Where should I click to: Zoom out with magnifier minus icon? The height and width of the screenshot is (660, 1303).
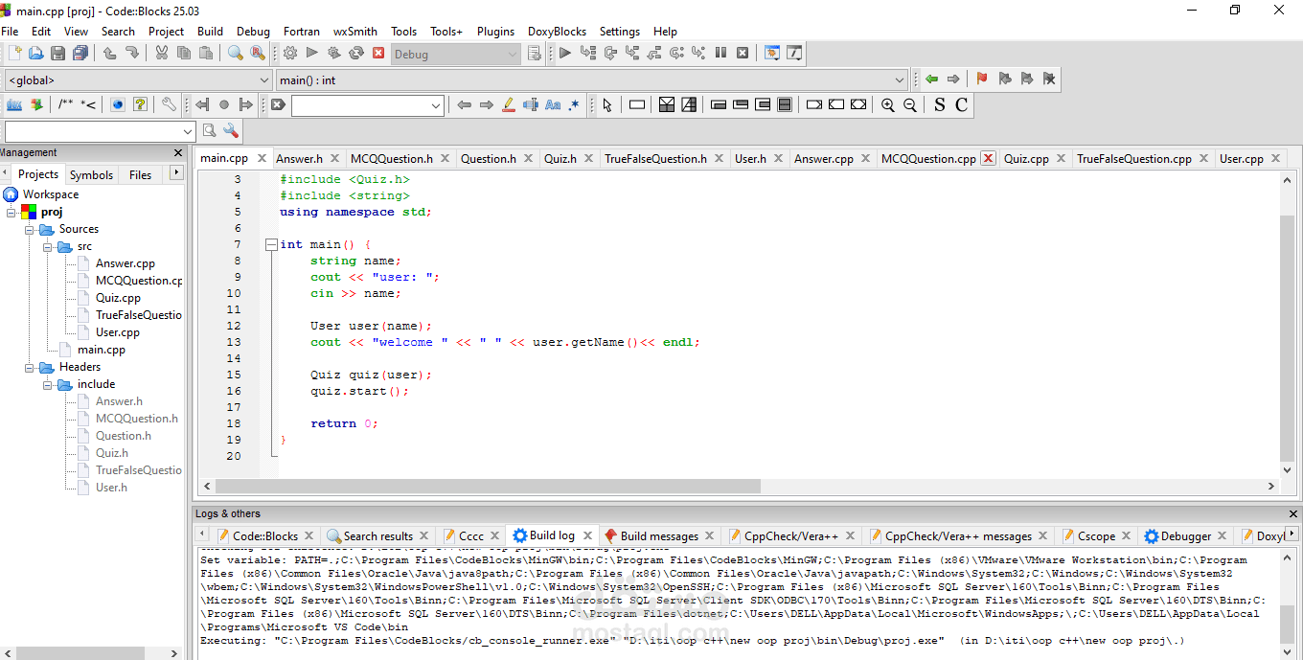point(910,105)
